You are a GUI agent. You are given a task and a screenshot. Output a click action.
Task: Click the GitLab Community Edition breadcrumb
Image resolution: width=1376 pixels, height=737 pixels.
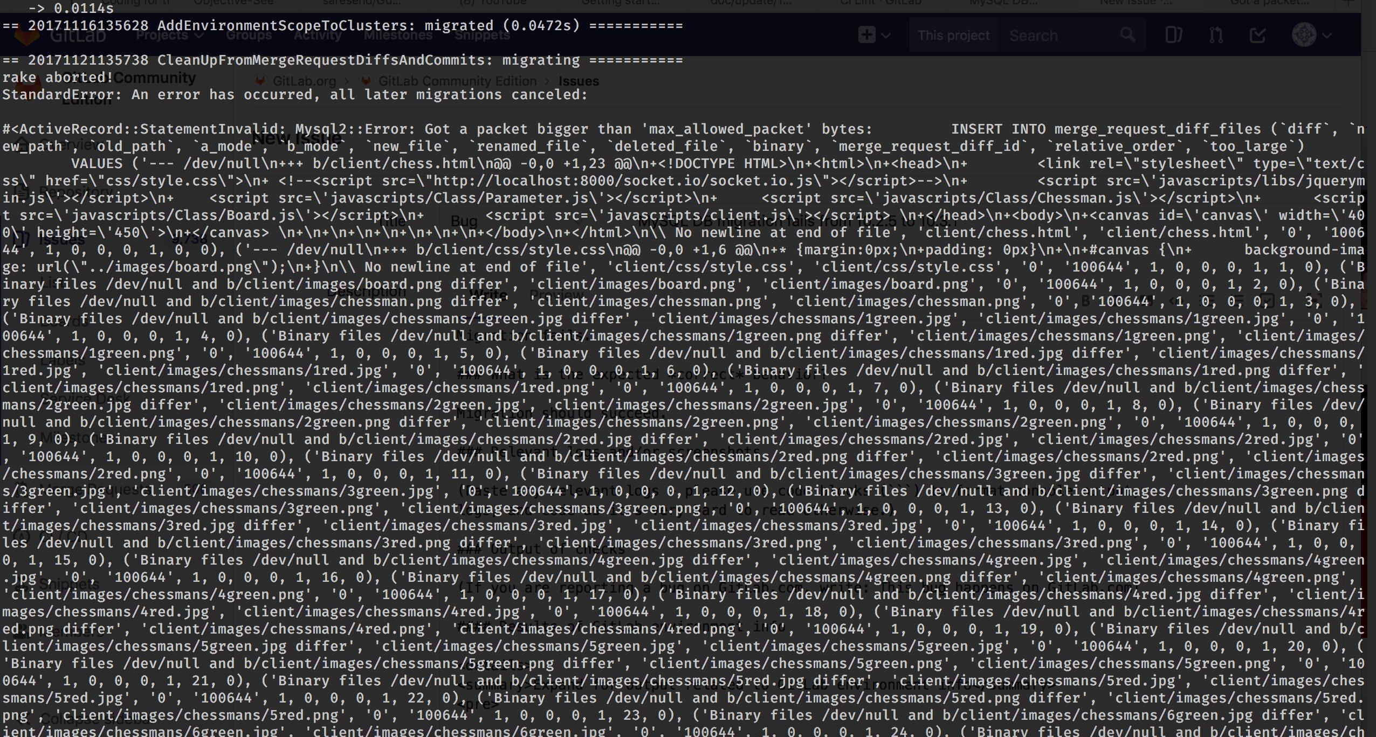click(x=457, y=81)
